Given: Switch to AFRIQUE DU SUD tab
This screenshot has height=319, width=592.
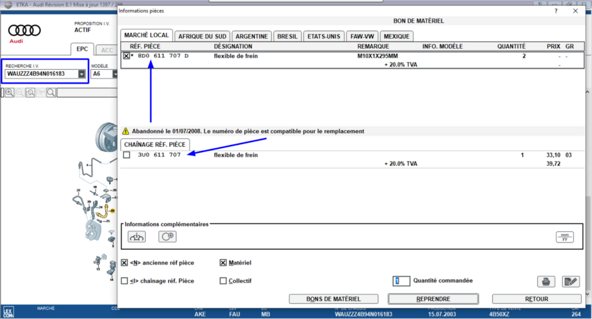Looking at the screenshot, I should 202,37.
